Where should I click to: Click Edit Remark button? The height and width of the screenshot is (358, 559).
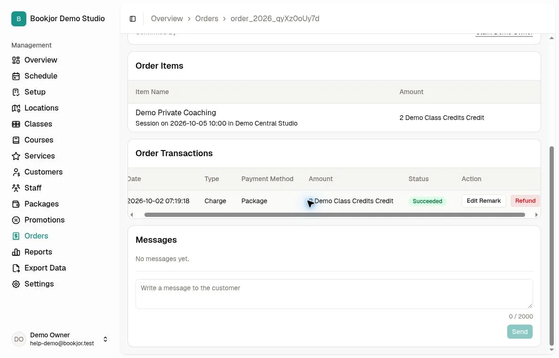click(x=483, y=201)
